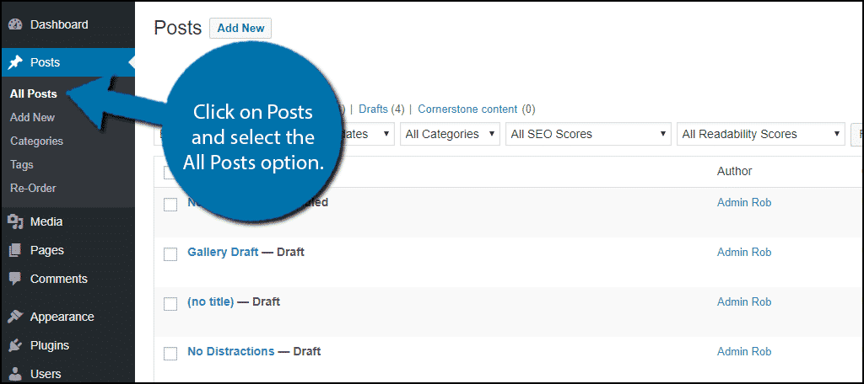Open the All SEO Scores dropdown

point(588,134)
